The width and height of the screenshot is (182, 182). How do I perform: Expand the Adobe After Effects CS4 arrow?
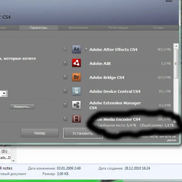coord(86,49)
